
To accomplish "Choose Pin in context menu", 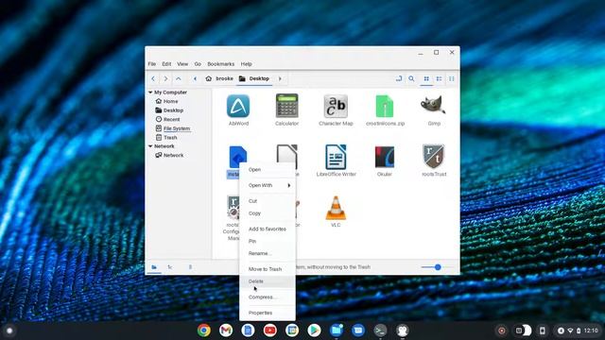I will (268, 242).
